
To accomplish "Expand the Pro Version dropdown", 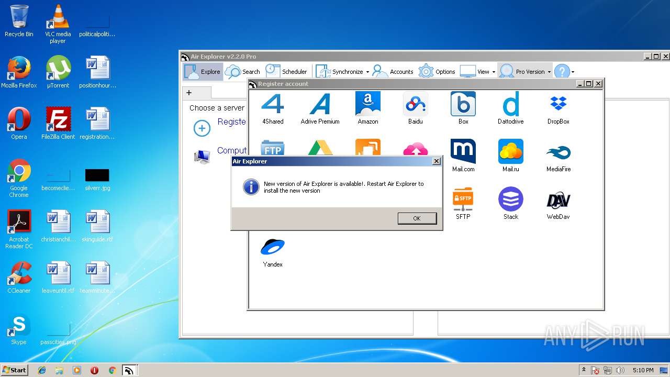I will 549,72.
